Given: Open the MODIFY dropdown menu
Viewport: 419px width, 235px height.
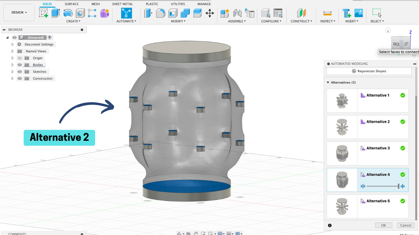Looking at the screenshot, I should pyautogui.click(x=178, y=21).
